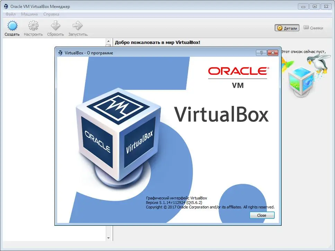Click the Запустить start arrow icon
Screen dimensions: 335x251
click(x=77, y=26)
